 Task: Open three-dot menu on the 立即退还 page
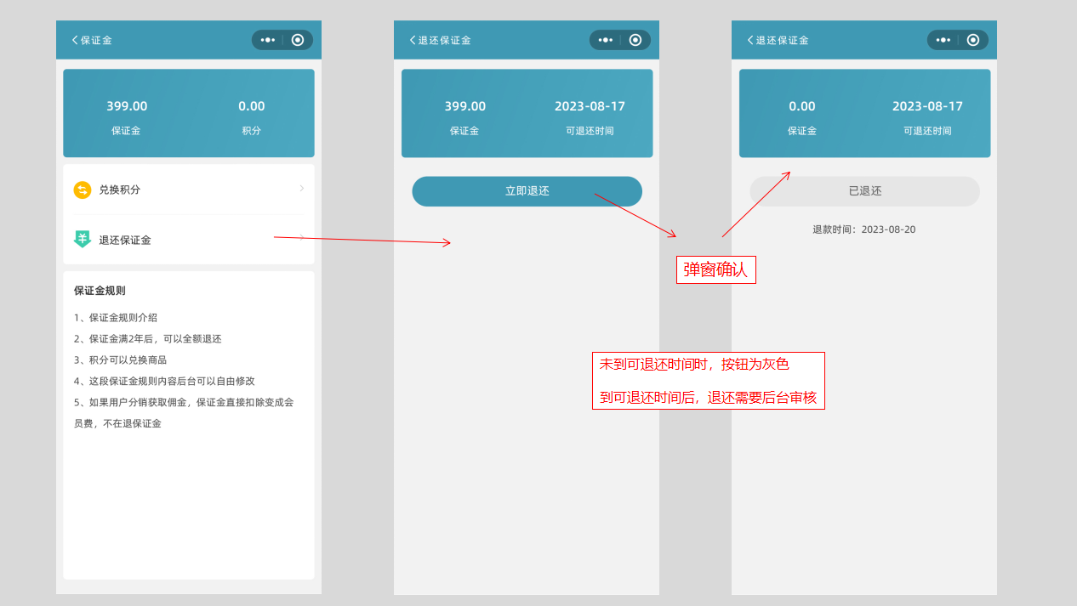pyautogui.click(x=605, y=40)
